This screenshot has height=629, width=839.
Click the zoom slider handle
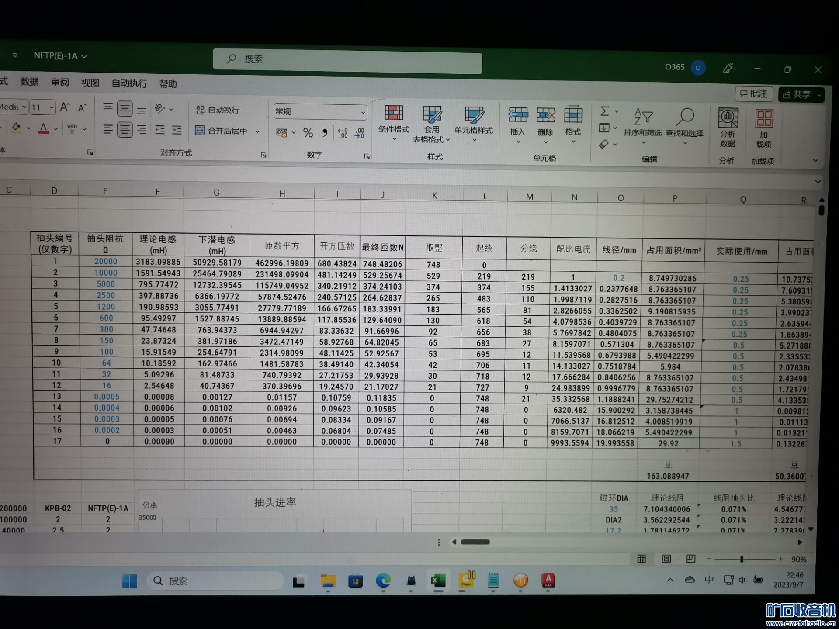(x=742, y=559)
